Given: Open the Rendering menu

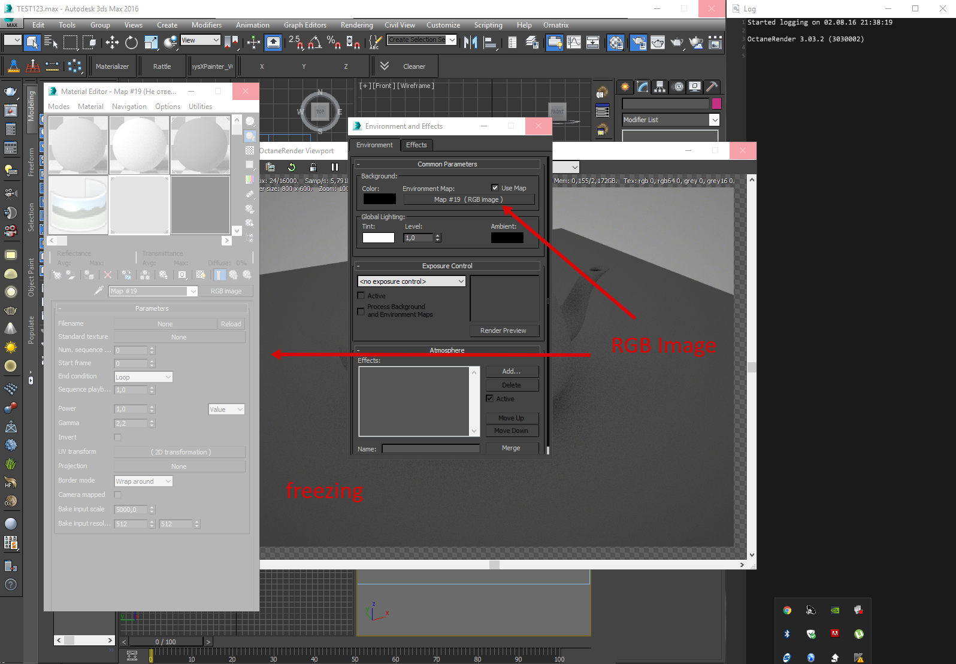Looking at the screenshot, I should pyautogui.click(x=357, y=25).
